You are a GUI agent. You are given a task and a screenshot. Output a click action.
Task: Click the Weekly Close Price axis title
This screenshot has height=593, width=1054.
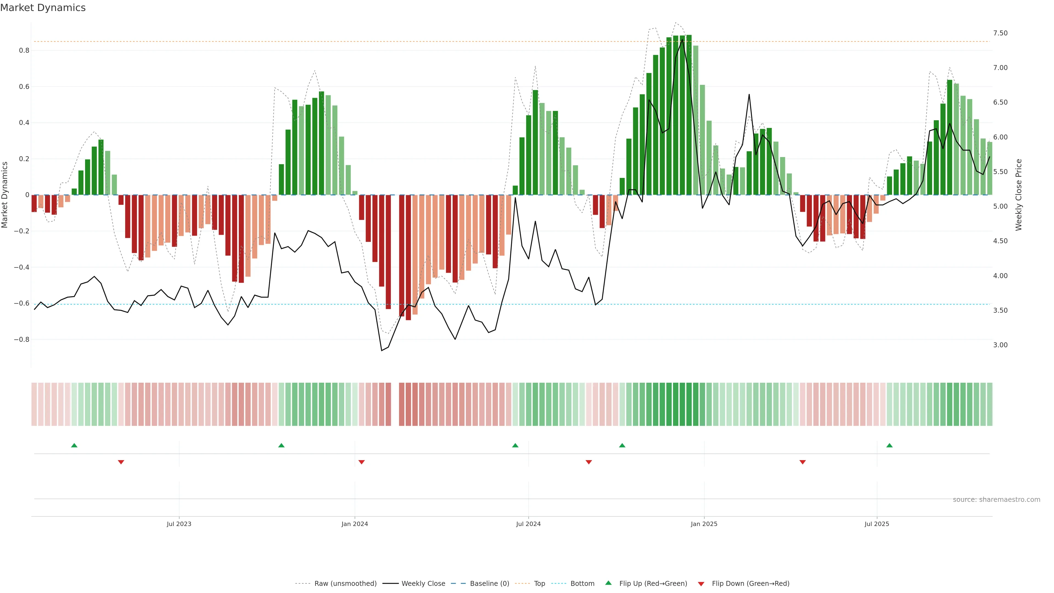pos(1018,195)
